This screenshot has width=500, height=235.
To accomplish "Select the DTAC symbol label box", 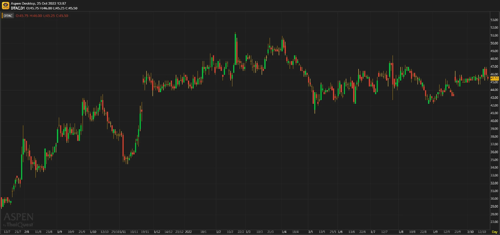I will pos(8,15).
